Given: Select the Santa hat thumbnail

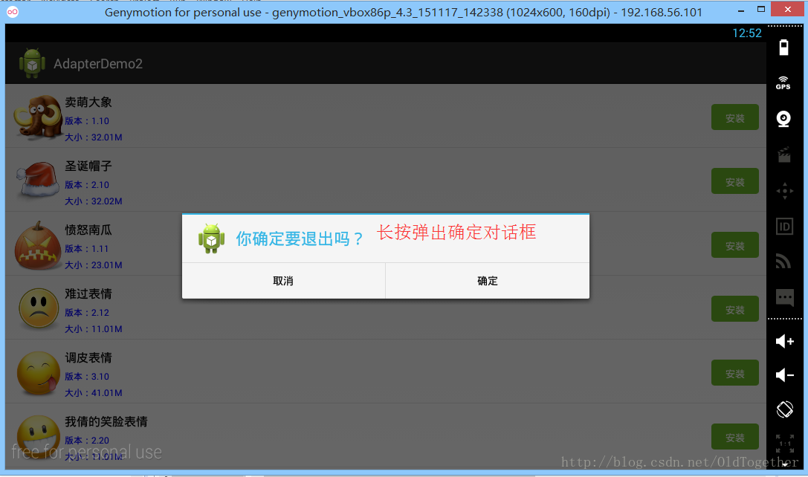Looking at the screenshot, I should [x=38, y=179].
